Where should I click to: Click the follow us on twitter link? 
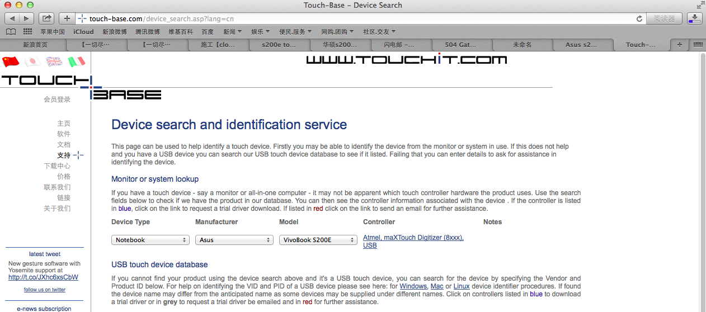point(44,290)
